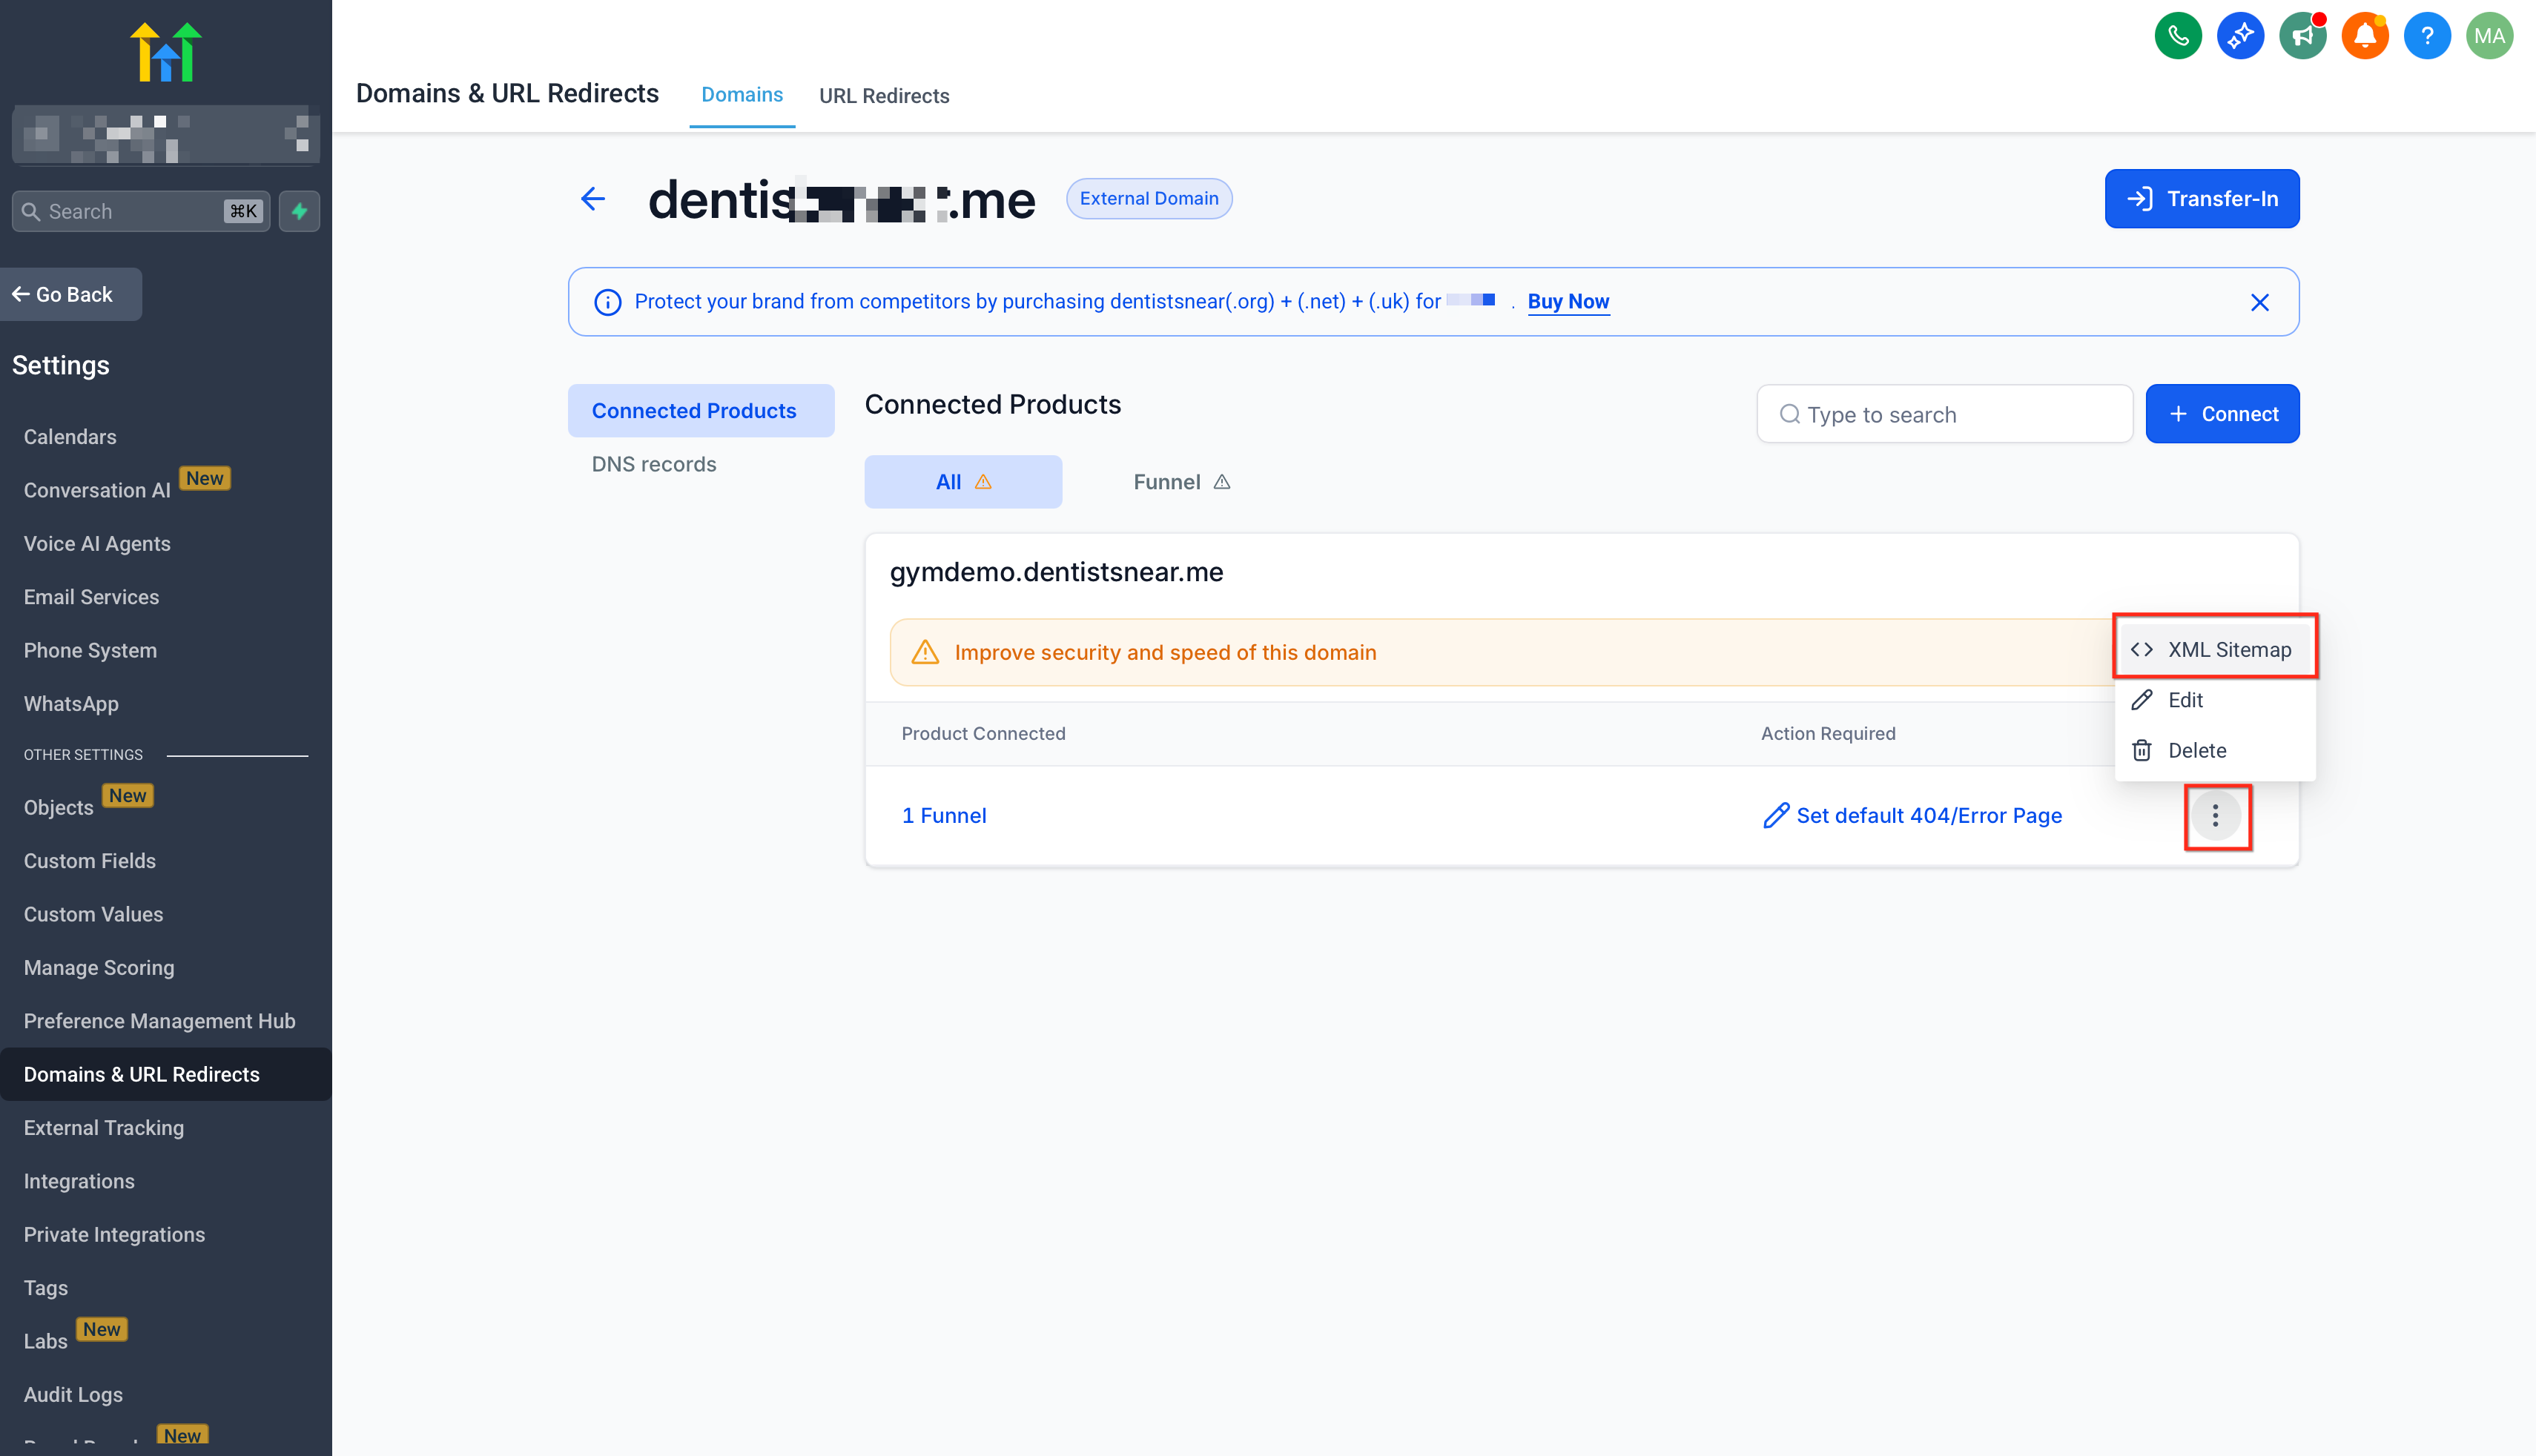Focus the Type to search field
Screen dimensions: 2536x1456
pyautogui.click(x=1944, y=414)
